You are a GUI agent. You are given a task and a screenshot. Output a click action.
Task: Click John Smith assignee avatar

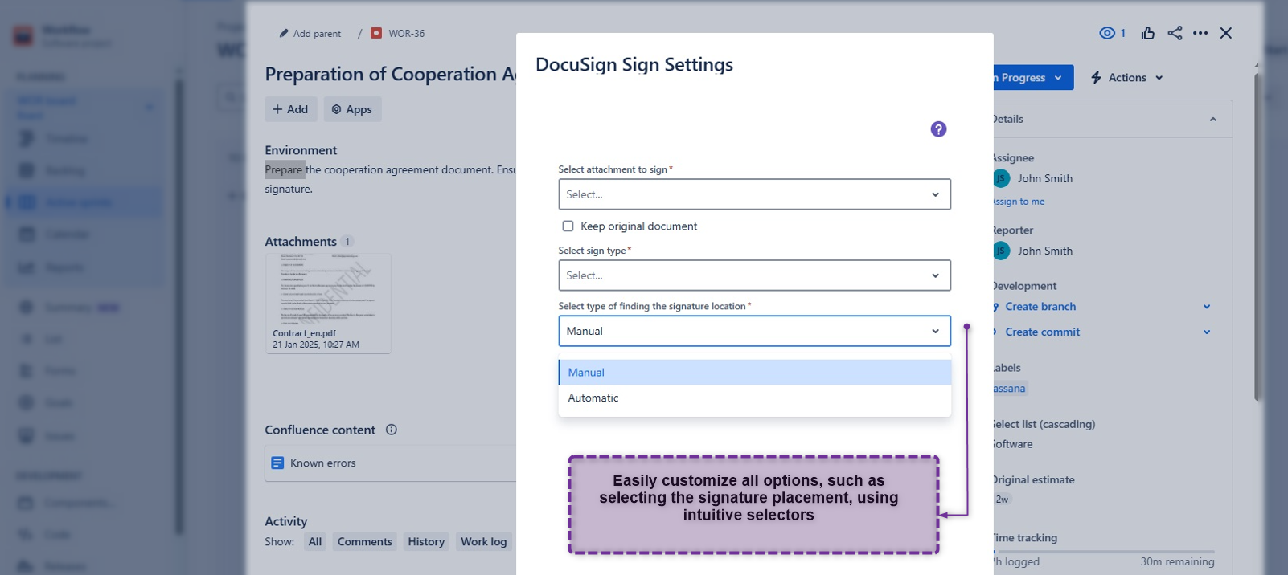[x=1001, y=178]
